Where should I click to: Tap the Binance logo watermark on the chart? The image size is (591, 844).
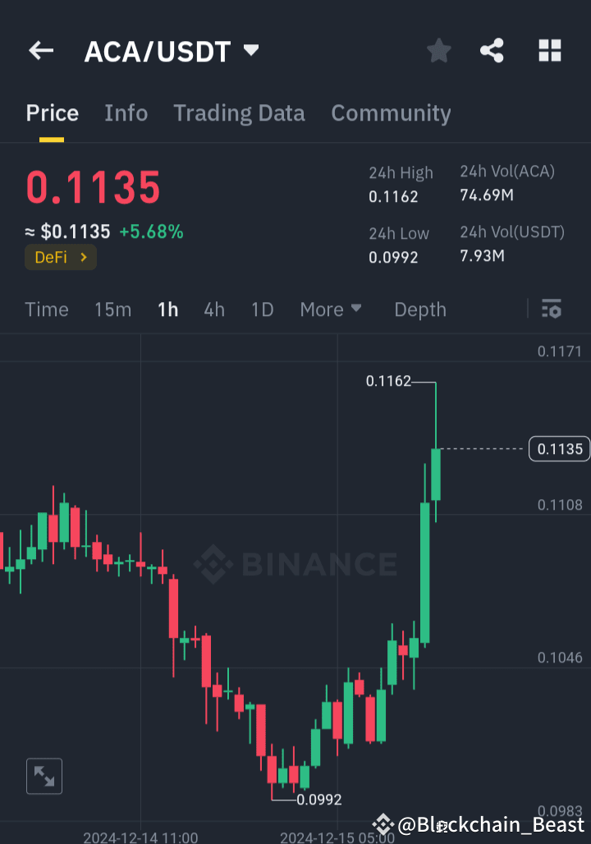pos(295,564)
